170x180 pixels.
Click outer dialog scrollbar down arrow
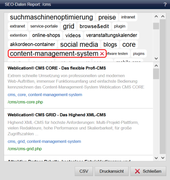click(163, 158)
